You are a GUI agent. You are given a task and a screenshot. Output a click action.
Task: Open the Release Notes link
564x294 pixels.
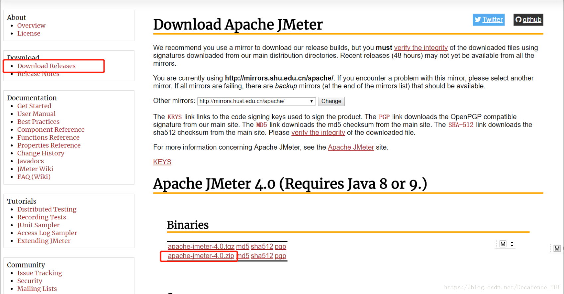[38, 74]
